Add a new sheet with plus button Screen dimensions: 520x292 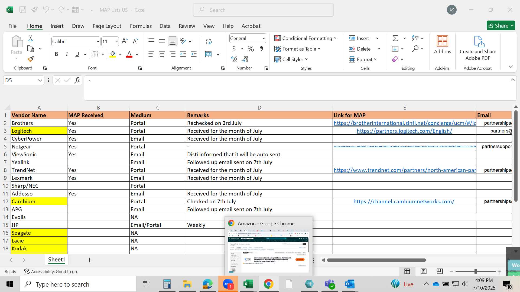pyautogui.click(x=89, y=260)
